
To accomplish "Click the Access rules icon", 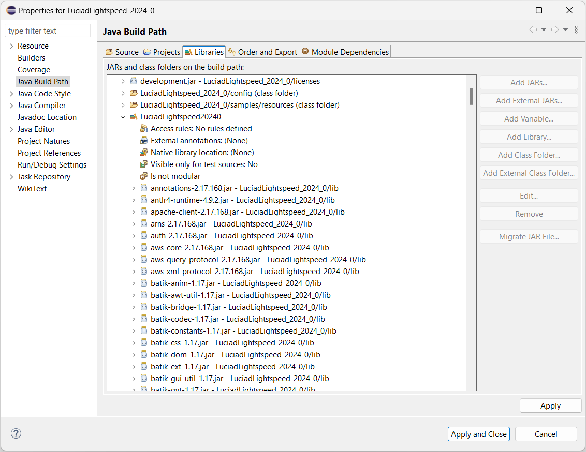I will click(144, 129).
